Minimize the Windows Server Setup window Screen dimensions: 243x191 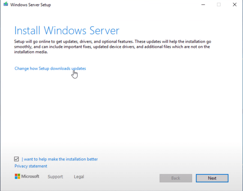[203, 4]
